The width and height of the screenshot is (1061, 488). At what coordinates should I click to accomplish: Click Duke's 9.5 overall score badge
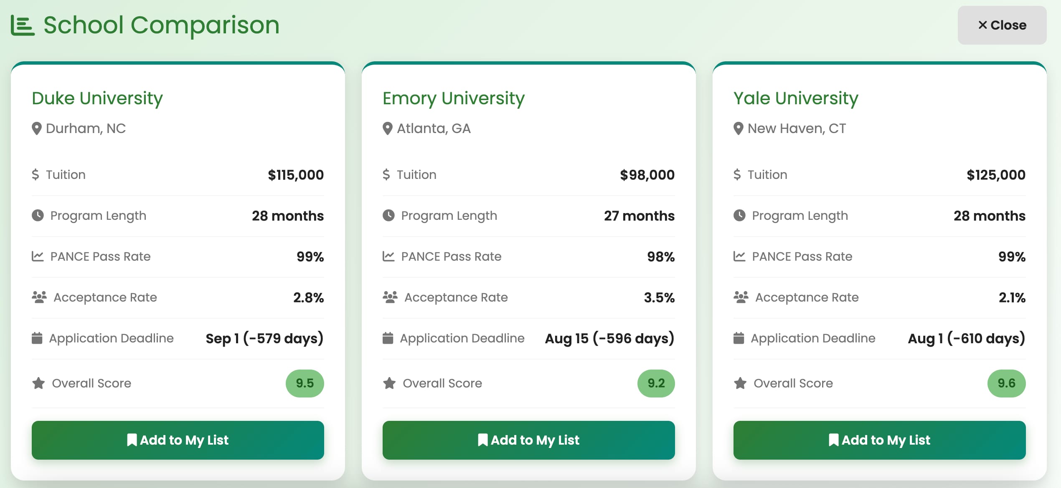coord(305,383)
